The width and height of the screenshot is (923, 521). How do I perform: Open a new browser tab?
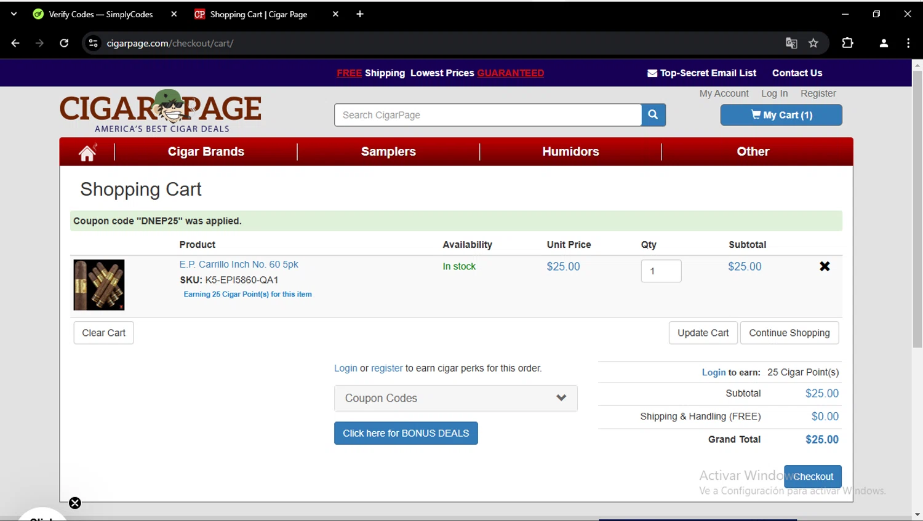pyautogui.click(x=360, y=14)
